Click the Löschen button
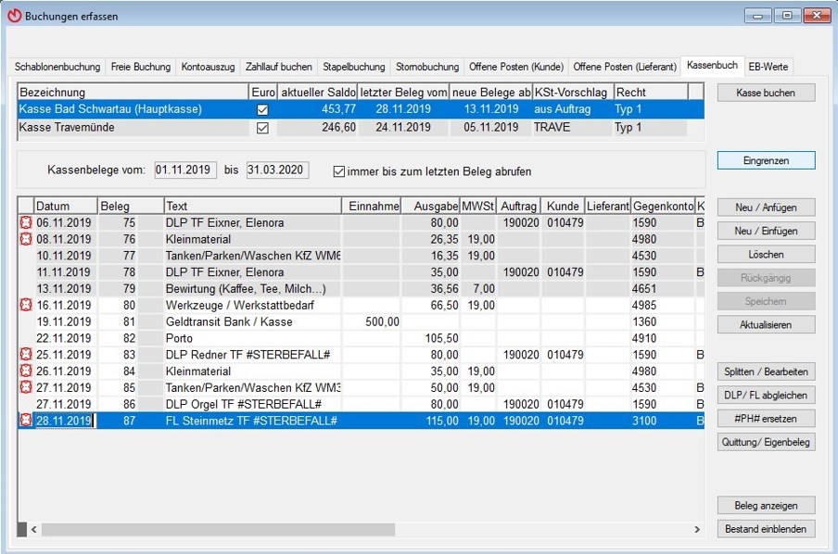The height and width of the screenshot is (554, 838). click(x=766, y=254)
